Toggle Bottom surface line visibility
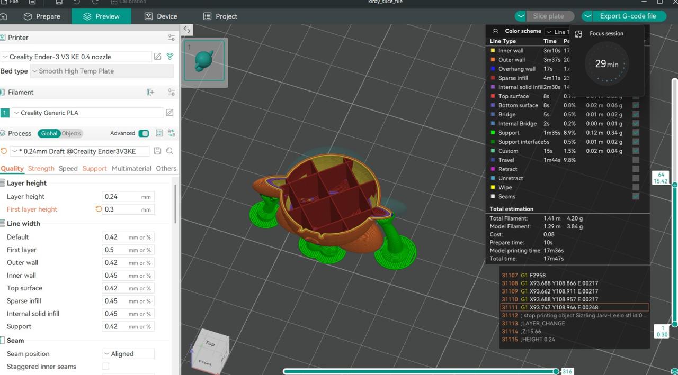The height and width of the screenshot is (375, 678). click(636, 105)
